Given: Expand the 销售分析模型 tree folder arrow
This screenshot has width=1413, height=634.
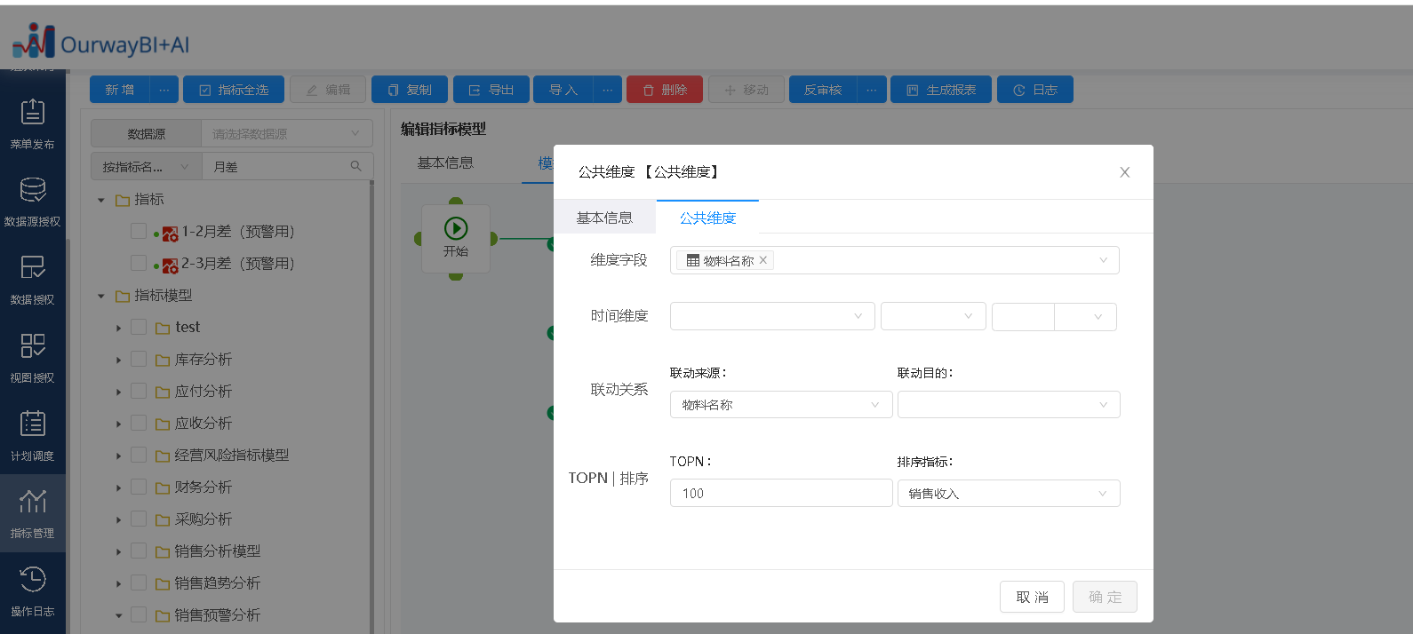Looking at the screenshot, I should 118,552.
